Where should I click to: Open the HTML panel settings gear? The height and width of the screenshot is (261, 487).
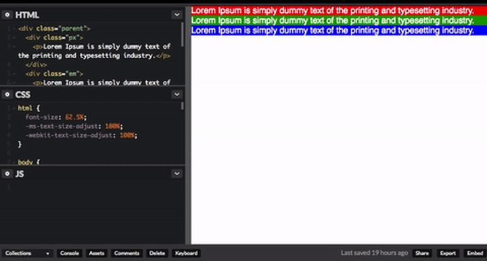coord(7,15)
